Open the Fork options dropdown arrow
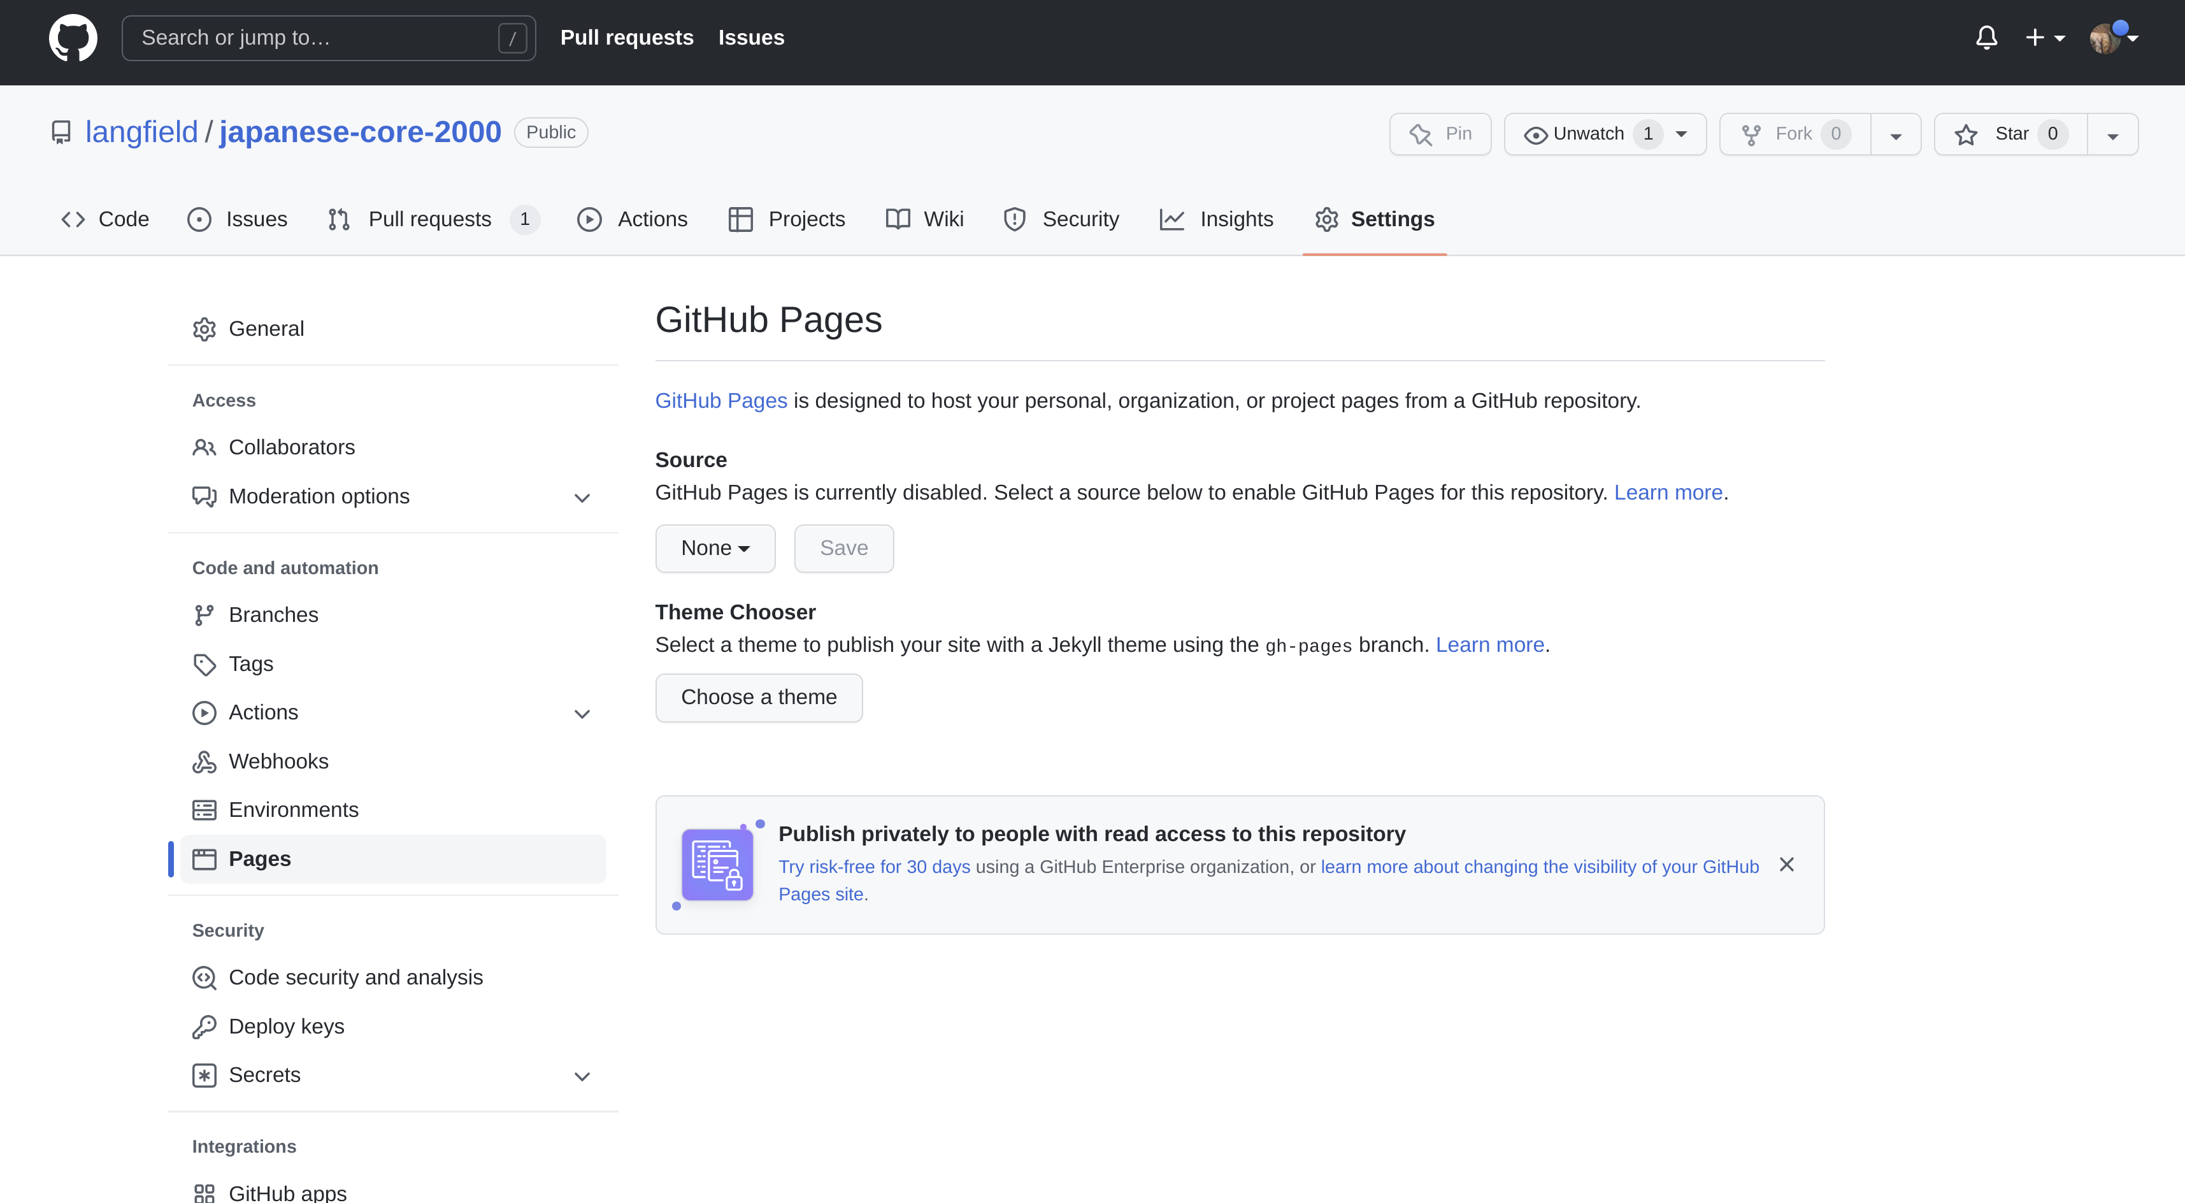 click(1896, 134)
